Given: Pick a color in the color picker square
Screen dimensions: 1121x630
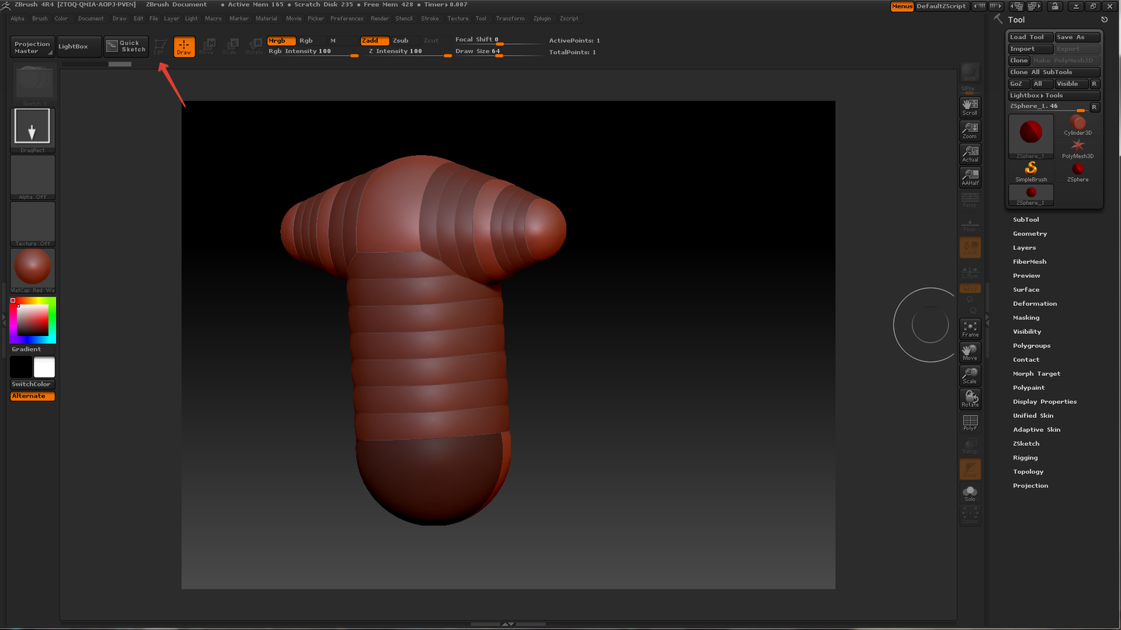Looking at the screenshot, I should 32,320.
